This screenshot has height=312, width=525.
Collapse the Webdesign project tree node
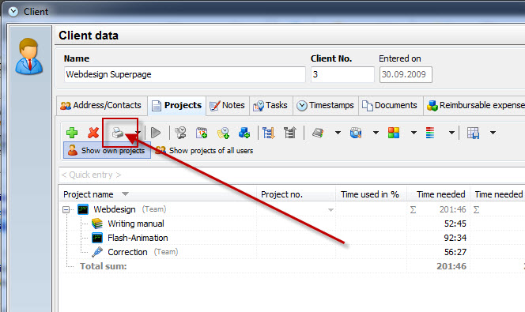click(66, 209)
